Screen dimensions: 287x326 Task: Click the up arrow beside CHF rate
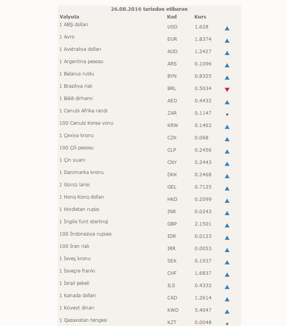227,275
